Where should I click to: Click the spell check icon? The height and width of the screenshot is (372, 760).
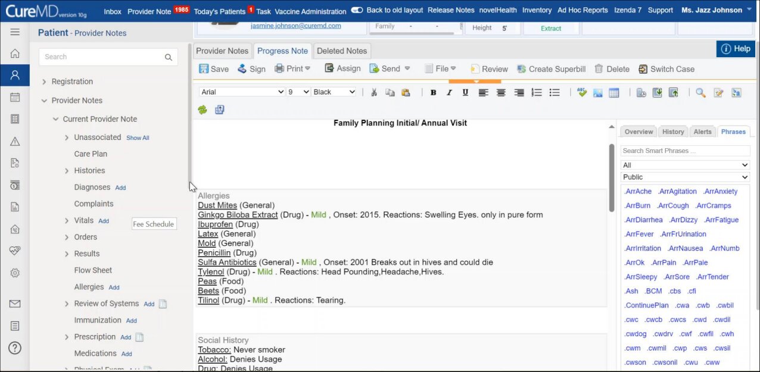pyautogui.click(x=582, y=92)
